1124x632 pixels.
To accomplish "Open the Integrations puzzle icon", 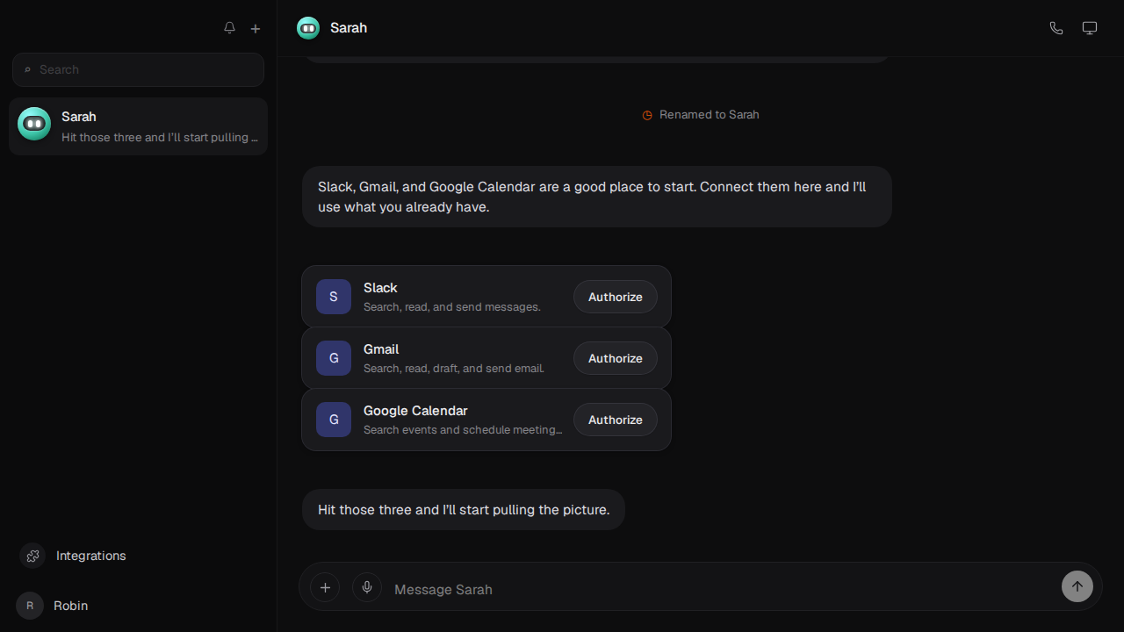I will [x=32, y=556].
